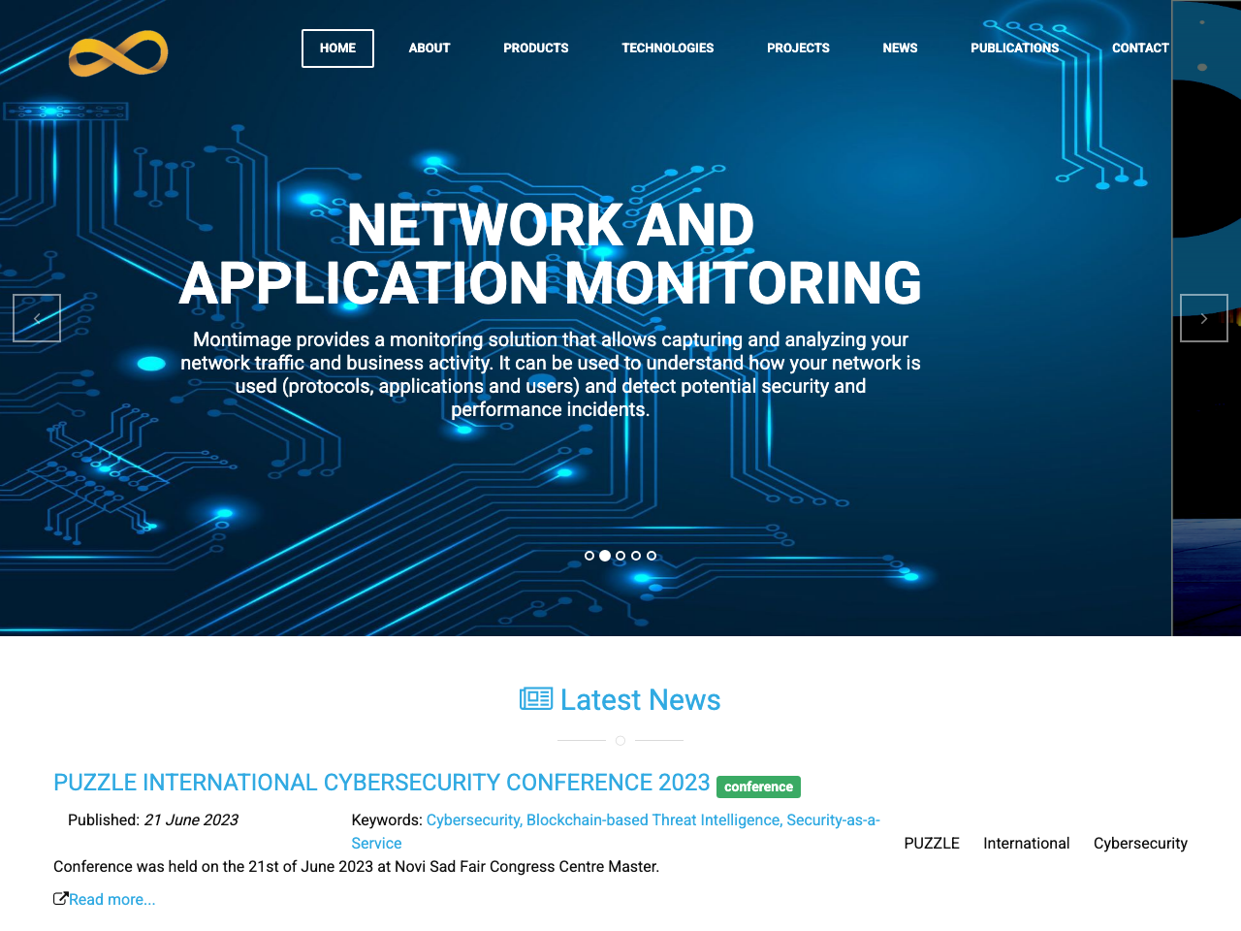Click the Montimage infinity logo

coord(117,52)
